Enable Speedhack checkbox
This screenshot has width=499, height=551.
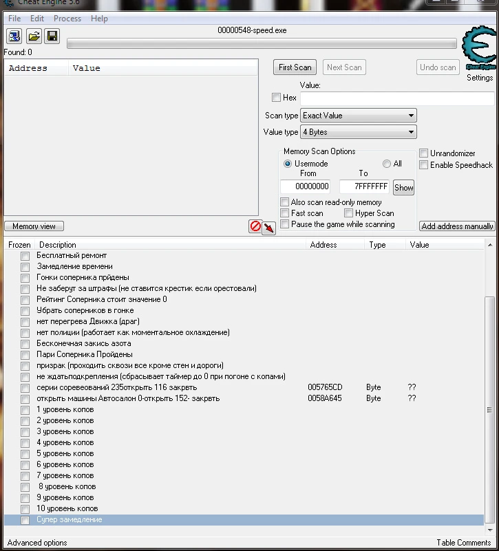pos(423,165)
